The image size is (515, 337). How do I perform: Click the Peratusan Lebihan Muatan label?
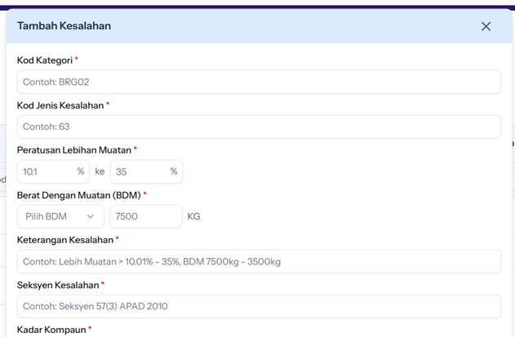pyautogui.click(x=73, y=150)
